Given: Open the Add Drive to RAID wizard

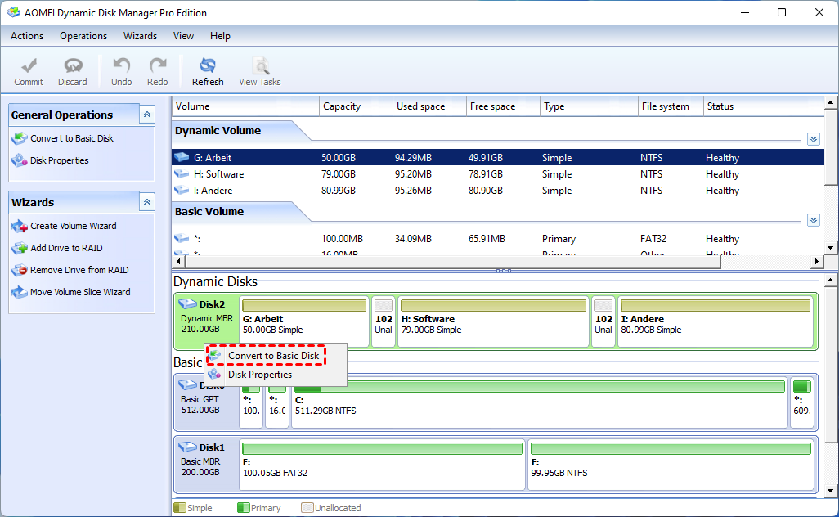Looking at the screenshot, I should pos(66,248).
